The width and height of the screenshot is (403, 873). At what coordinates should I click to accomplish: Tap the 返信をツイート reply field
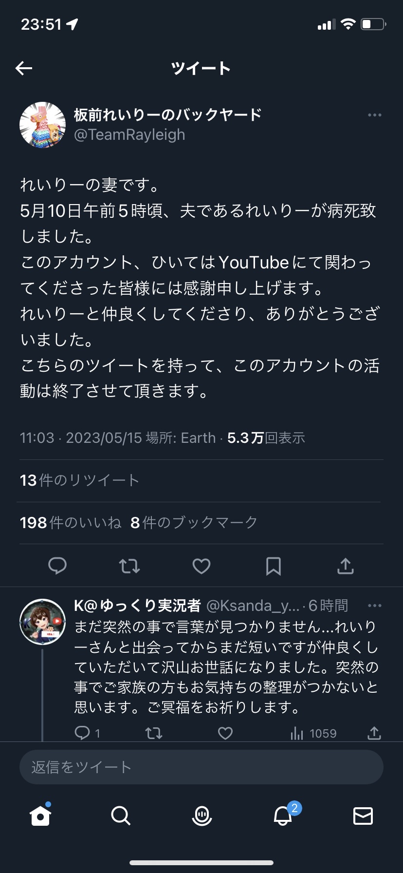[x=201, y=767]
